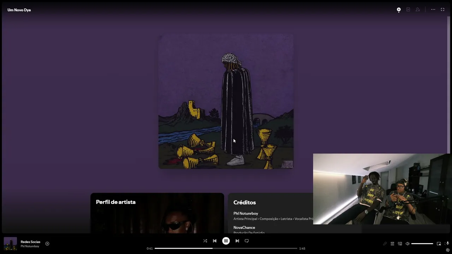Toggle shuffle playback
This screenshot has width=452, height=254.
pyautogui.click(x=205, y=241)
